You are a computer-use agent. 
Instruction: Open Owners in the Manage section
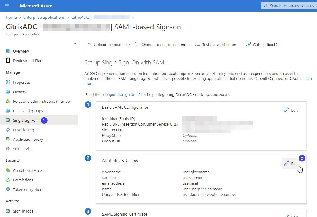coord(19,92)
